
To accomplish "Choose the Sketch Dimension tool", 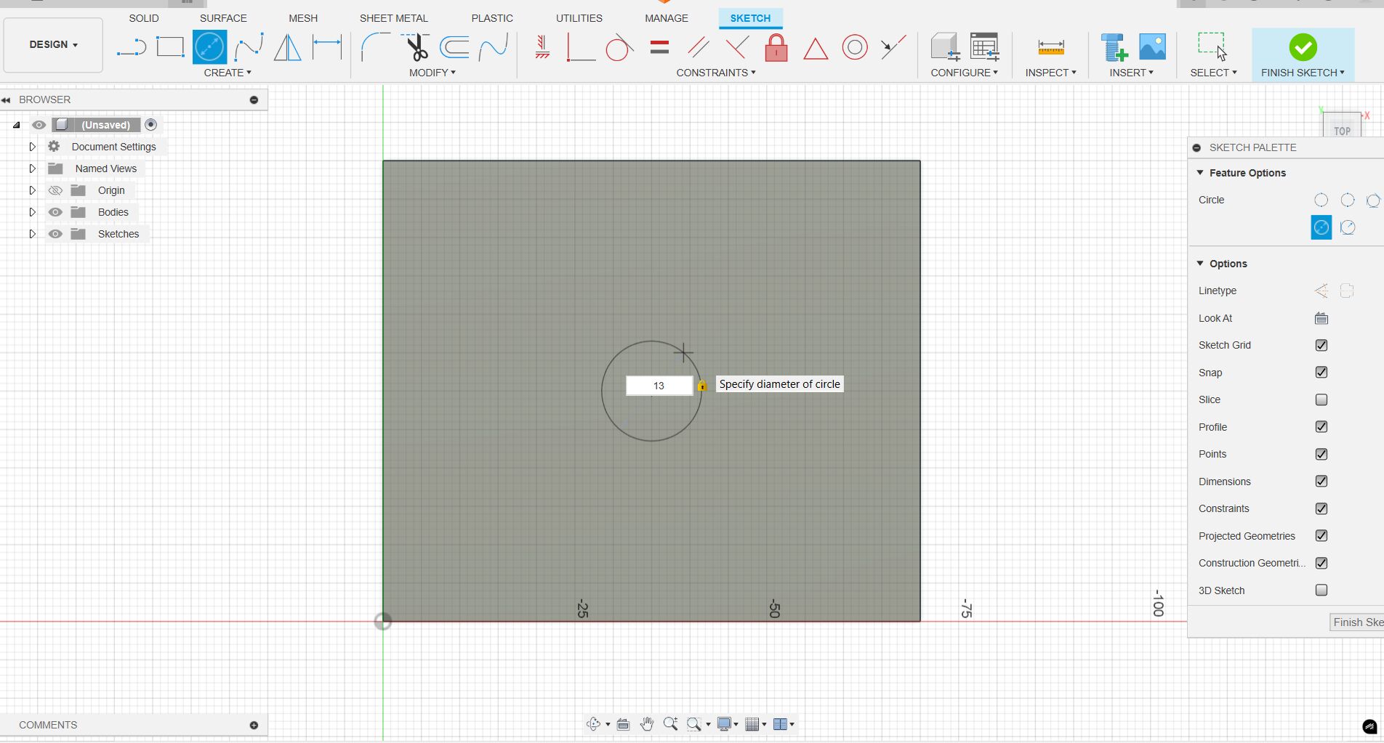I will click(x=327, y=47).
